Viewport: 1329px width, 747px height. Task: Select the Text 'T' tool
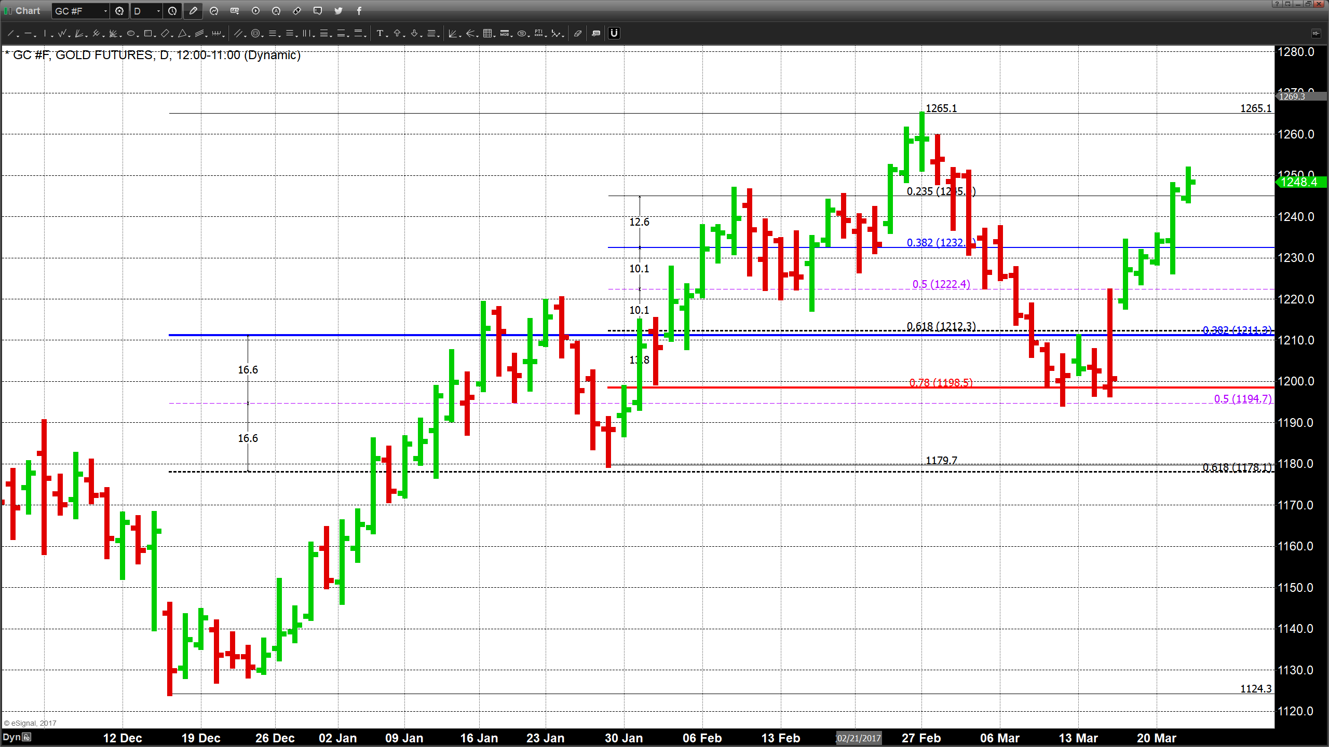pos(380,34)
